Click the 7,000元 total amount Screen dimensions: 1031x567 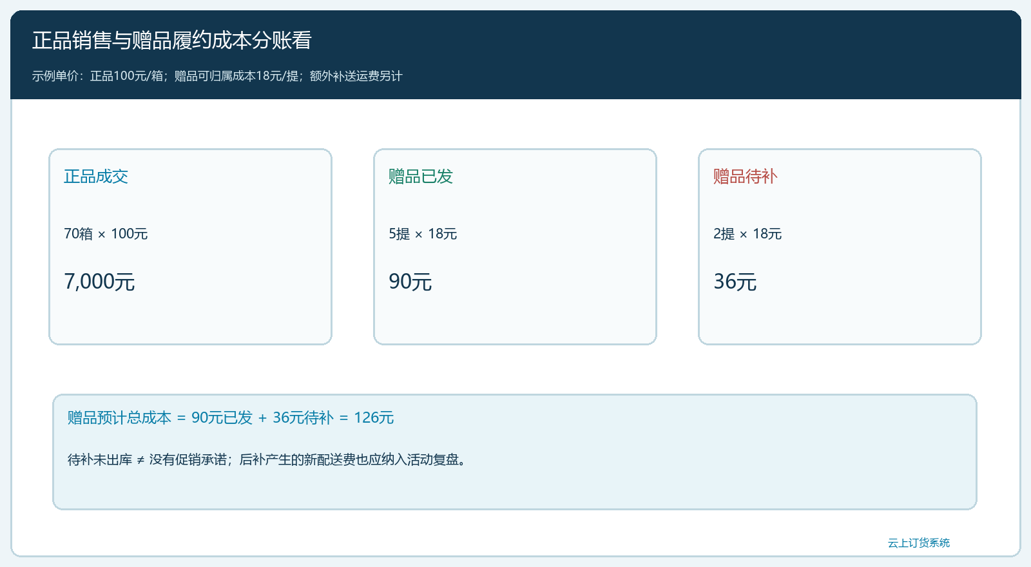99,282
